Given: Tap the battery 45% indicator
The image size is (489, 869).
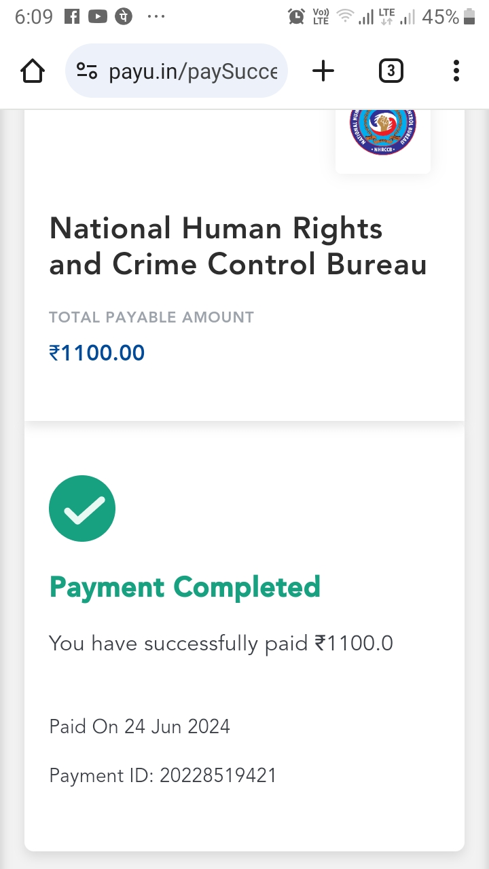Looking at the screenshot, I should coord(449,17).
